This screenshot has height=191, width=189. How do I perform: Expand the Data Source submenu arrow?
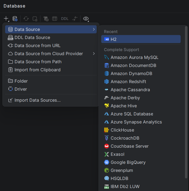point(94,29)
